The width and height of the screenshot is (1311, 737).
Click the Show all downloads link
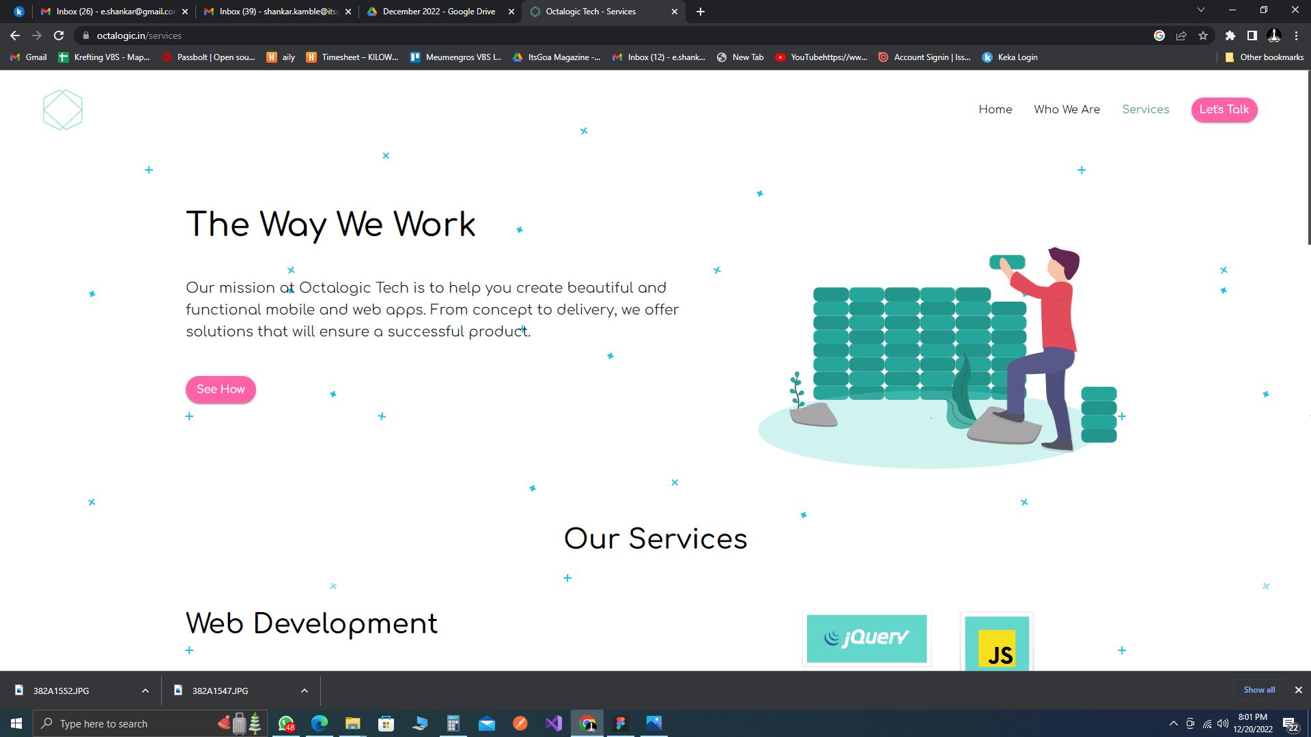[1258, 690]
